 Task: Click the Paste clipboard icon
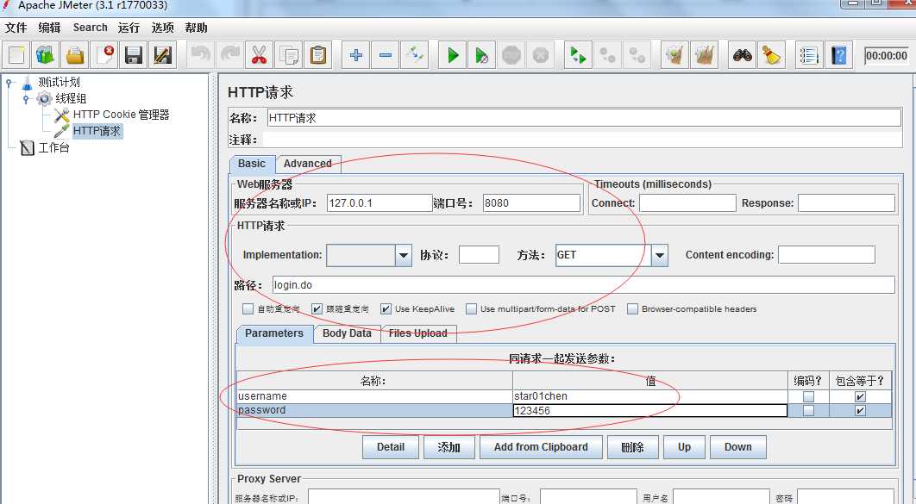(x=317, y=55)
